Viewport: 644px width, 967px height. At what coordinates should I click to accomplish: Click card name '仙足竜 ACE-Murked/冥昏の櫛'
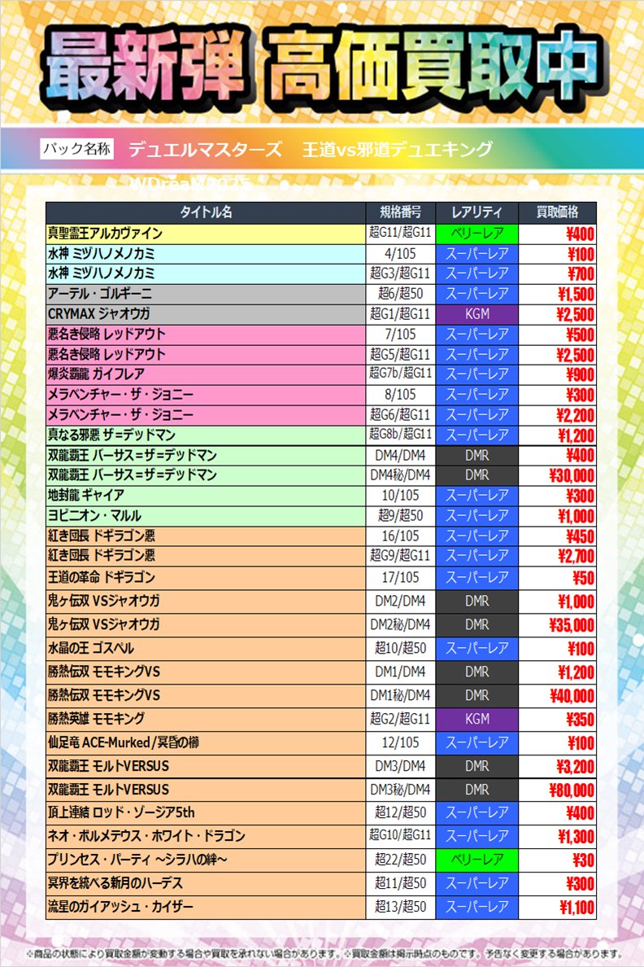(124, 742)
